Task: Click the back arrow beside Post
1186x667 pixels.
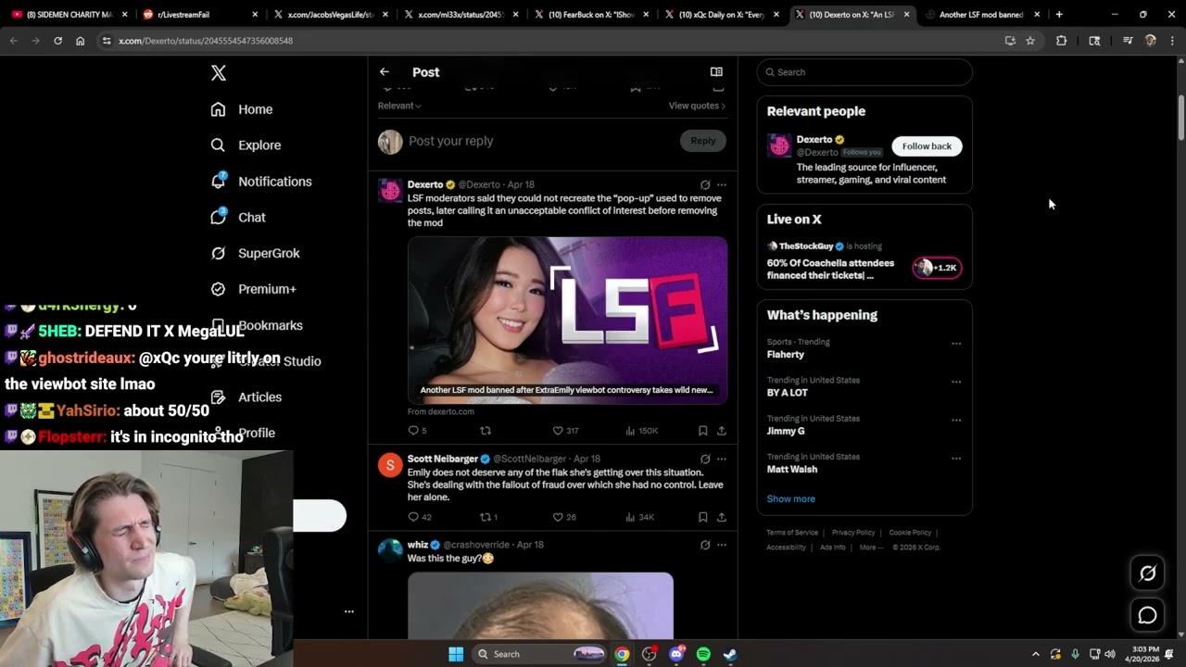Action: point(384,72)
